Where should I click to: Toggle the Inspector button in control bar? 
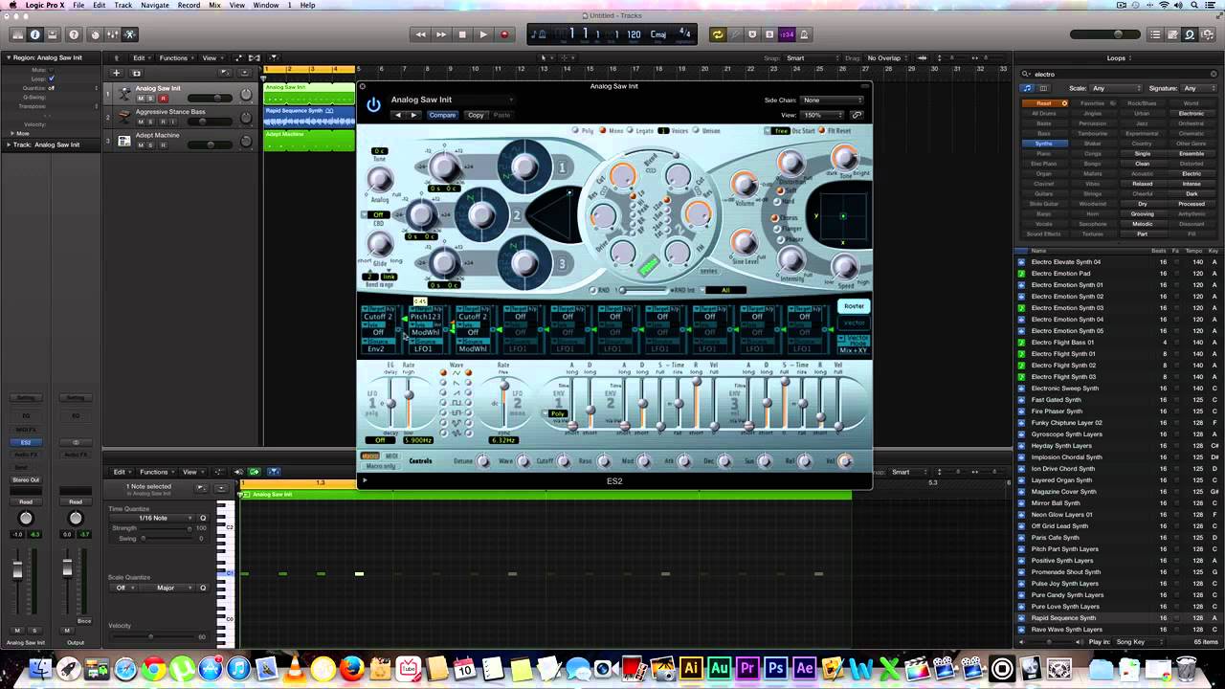34,34
